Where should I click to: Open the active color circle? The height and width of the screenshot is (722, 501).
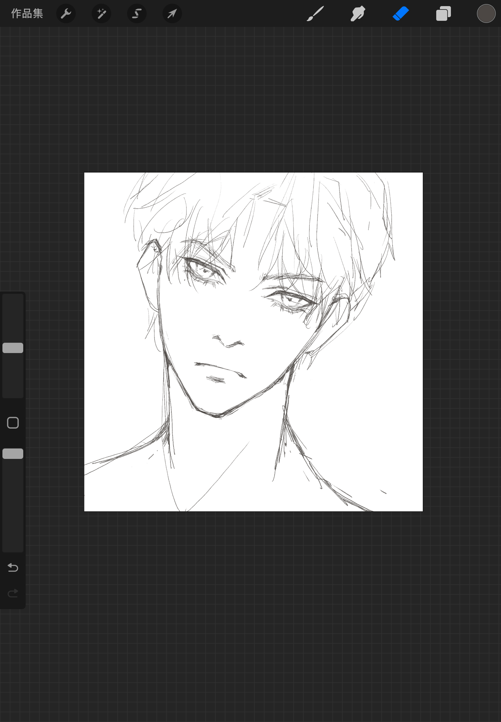[486, 14]
